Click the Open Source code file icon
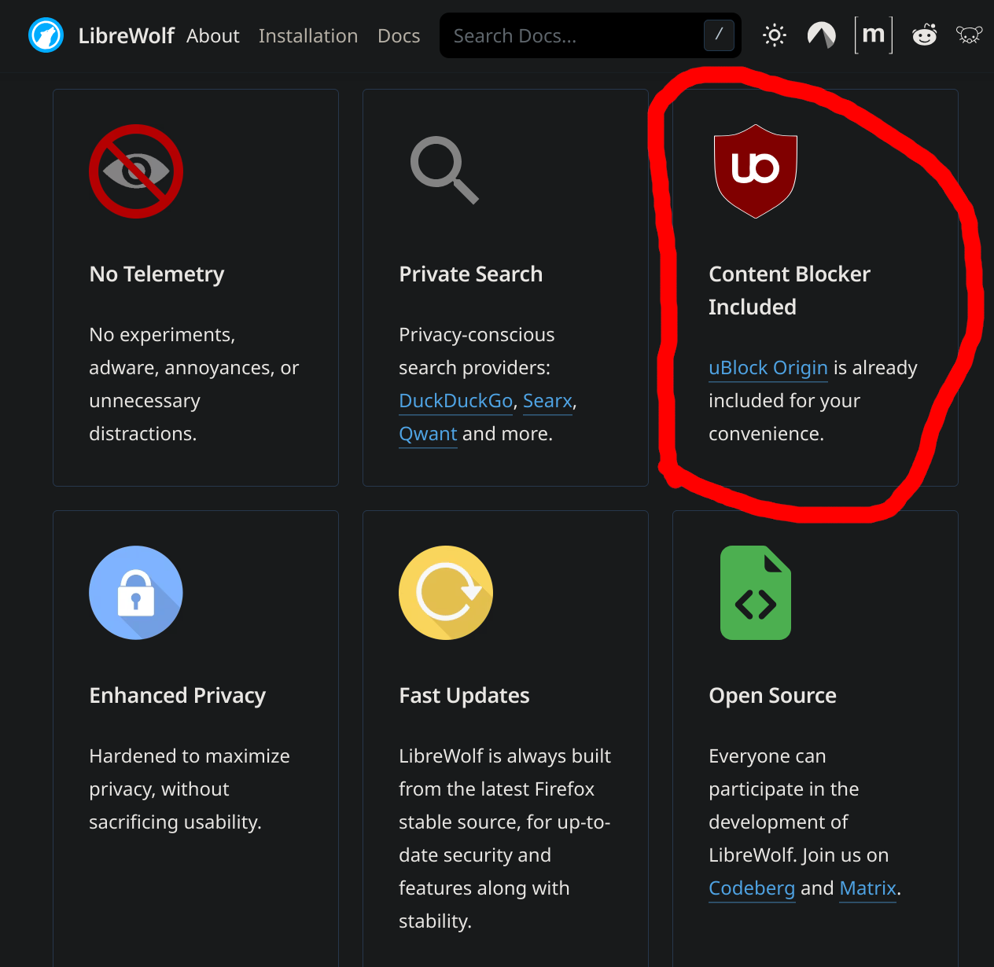The height and width of the screenshot is (967, 994). coord(756,593)
